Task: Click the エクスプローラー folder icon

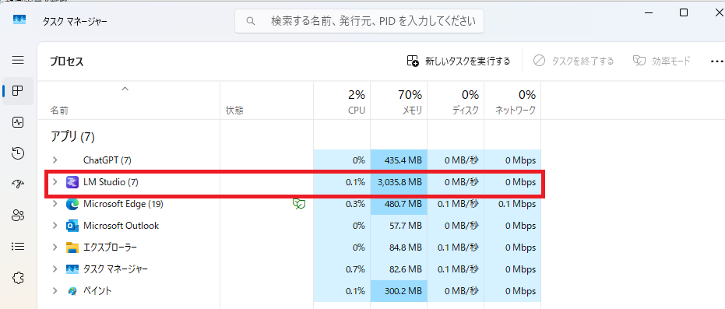Action: click(72, 247)
